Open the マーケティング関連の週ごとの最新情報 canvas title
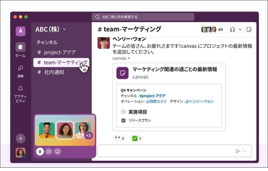Image resolution: width=268 pixels, height=171 pixels. coord(175,70)
